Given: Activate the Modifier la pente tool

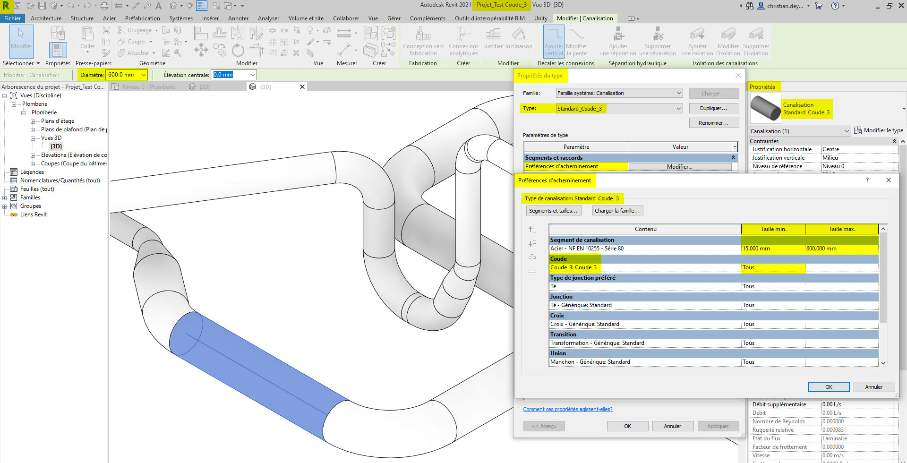Looking at the screenshot, I should (x=576, y=42).
